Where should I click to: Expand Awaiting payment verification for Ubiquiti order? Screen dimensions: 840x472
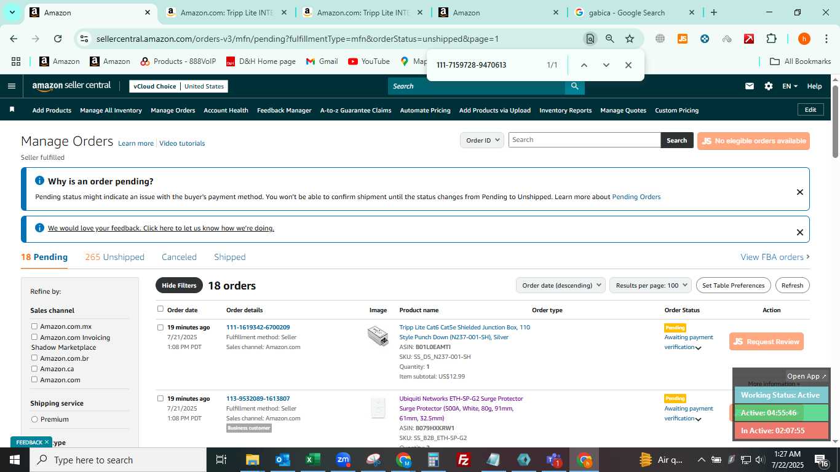click(x=698, y=419)
